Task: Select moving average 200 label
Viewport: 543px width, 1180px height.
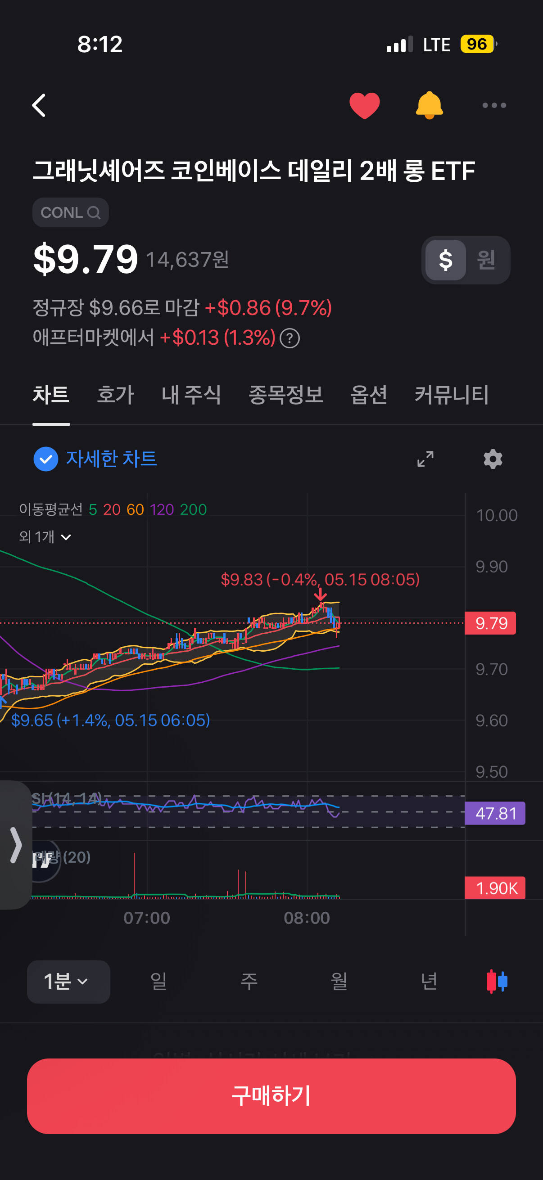Action: 193,509
